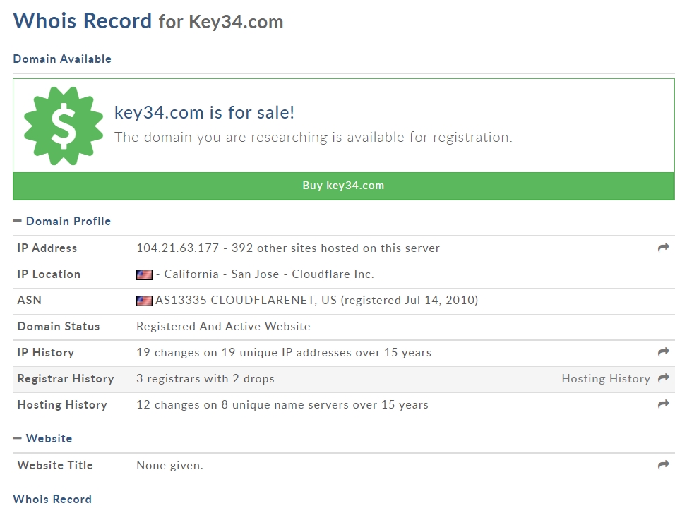
Task: Click the US flag icon in ASN row
Action: tap(144, 301)
